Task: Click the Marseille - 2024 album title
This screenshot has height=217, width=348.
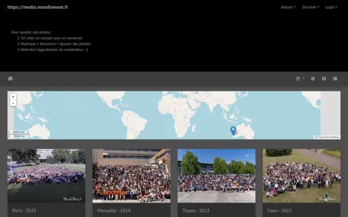Action: pos(114,211)
